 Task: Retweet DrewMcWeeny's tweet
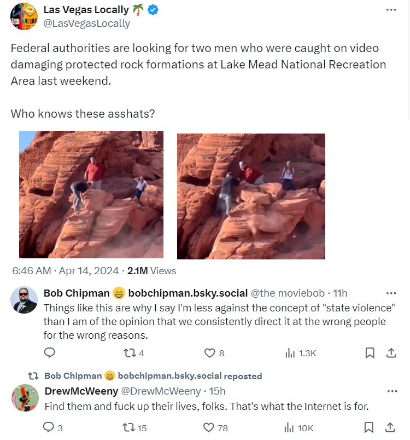130,427
